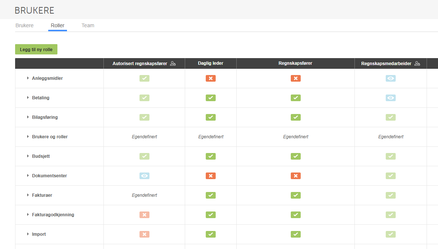Toggle Fakturagodkjenning check for Regnskapsmedarbeider

[x=391, y=215]
